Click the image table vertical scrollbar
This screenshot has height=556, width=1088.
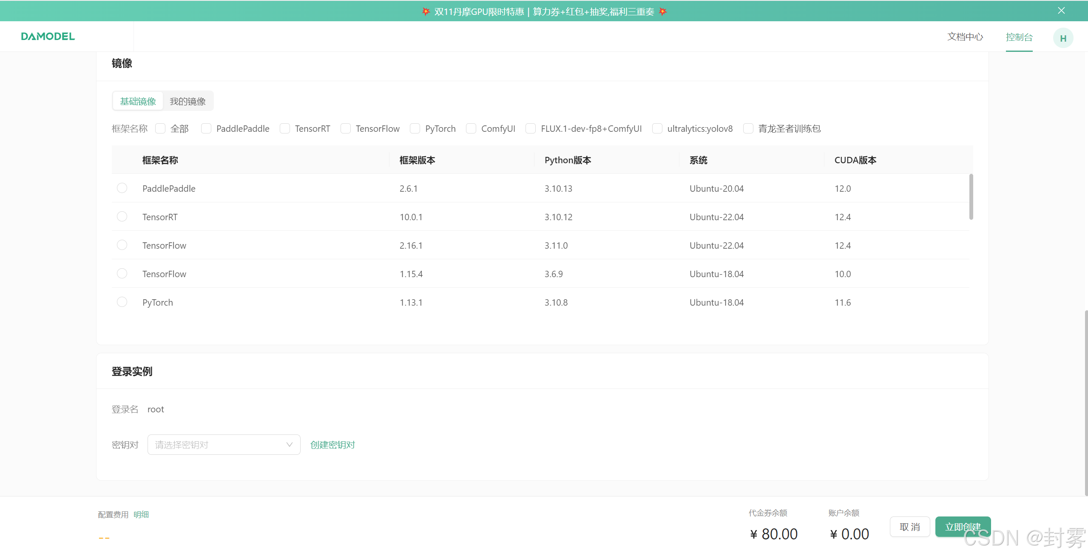click(971, 197)
